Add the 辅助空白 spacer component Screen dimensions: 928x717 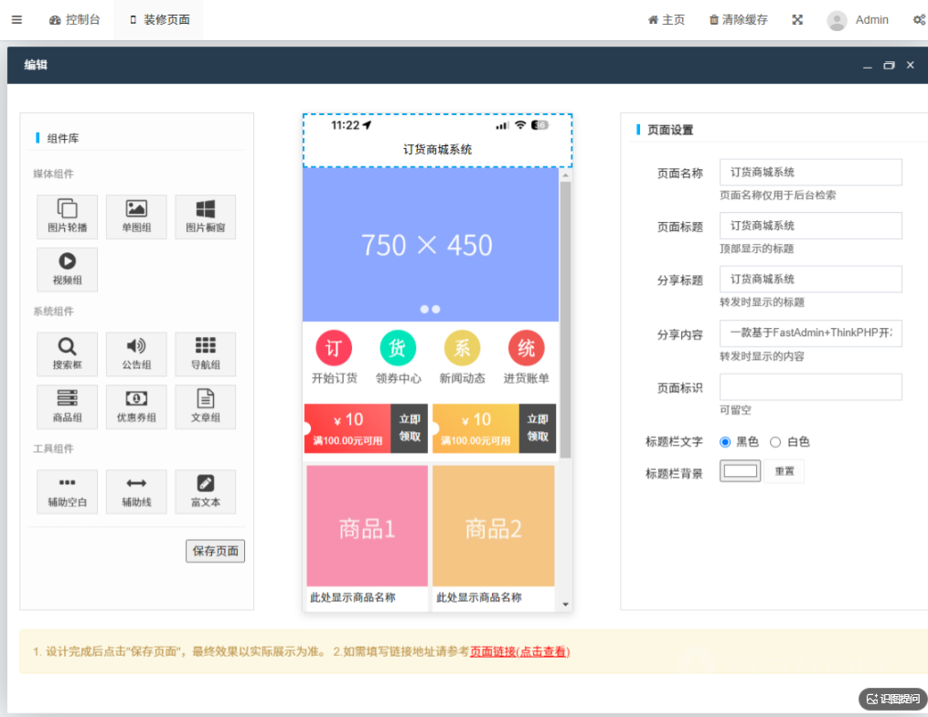point(67,491)
